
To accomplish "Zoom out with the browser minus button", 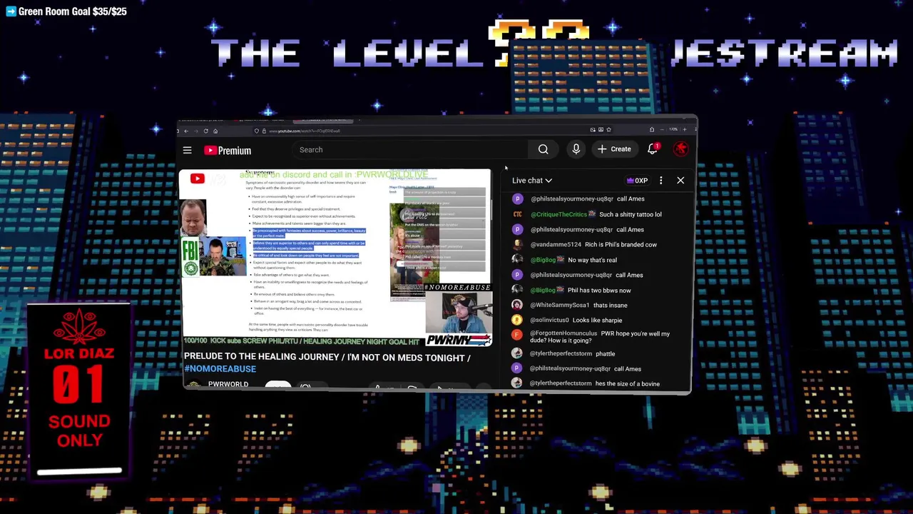I will (662, 130).
